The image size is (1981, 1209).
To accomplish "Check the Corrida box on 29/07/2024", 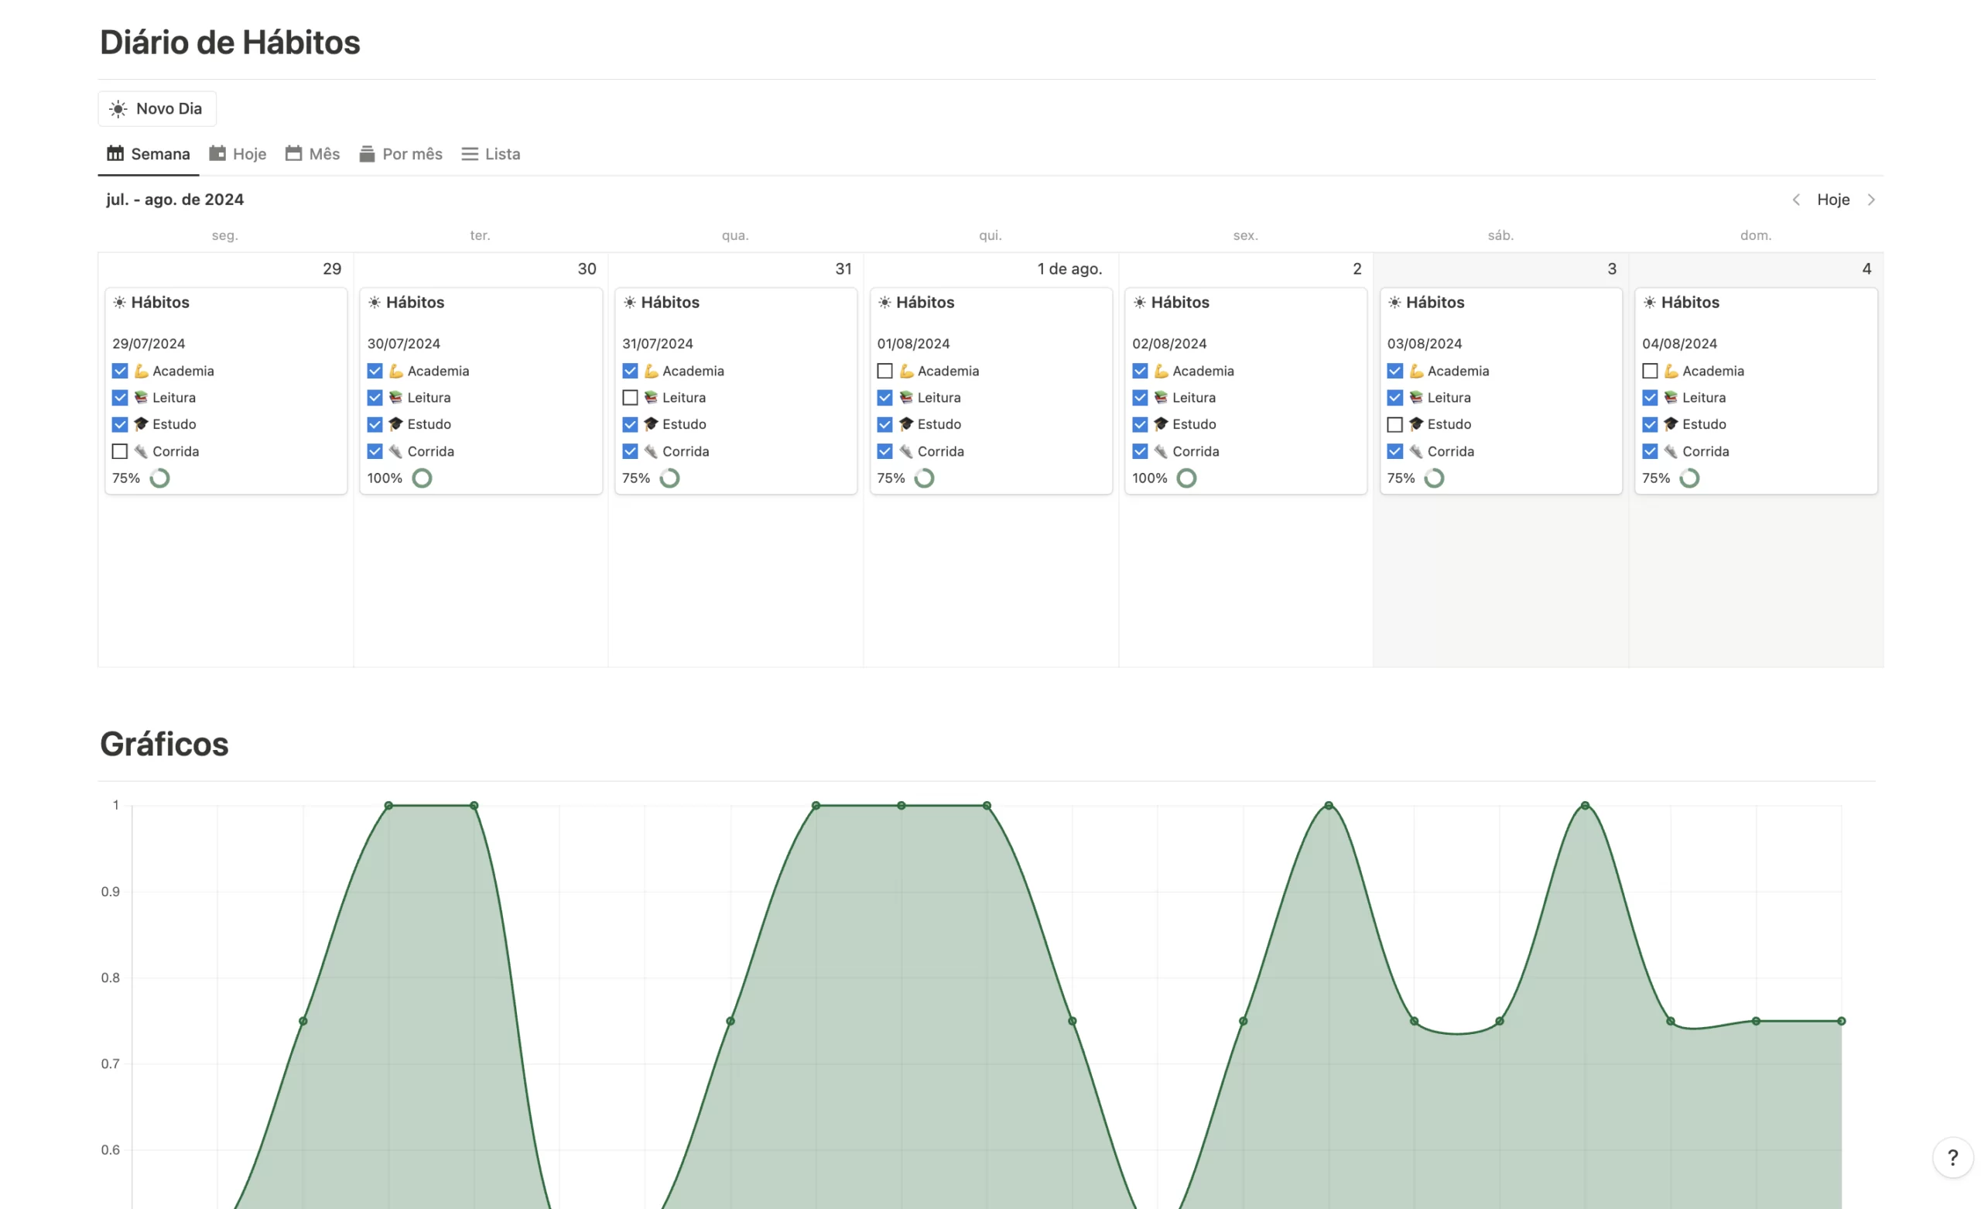I will [120, 451].
